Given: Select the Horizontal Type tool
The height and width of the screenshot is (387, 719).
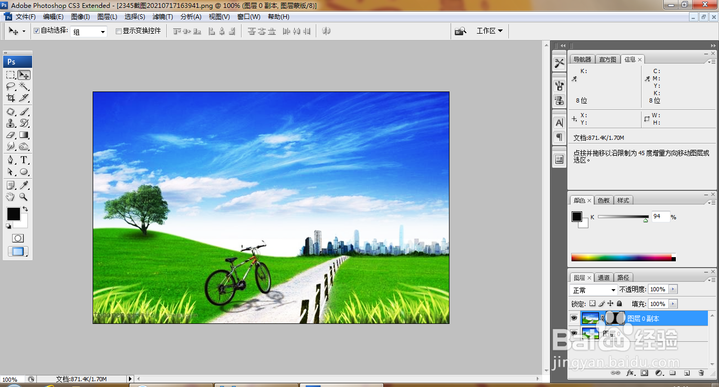Looking at the screenshot, I should point(24,160).
